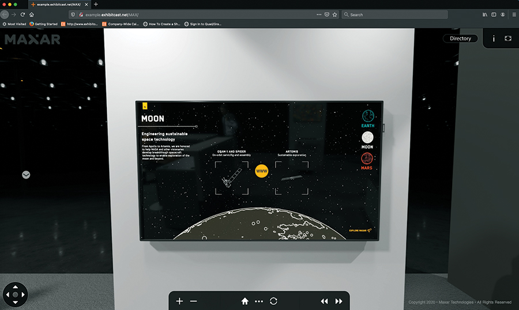Image resolution: width=519 pixels, height=310 pixels.
Task: Go to the virtual tour home view
Action: pos(245,301)
